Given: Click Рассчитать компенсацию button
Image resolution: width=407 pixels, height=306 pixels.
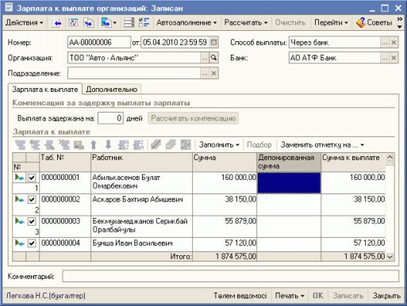Looking at the screenshot, I should (x=193, y=118).
